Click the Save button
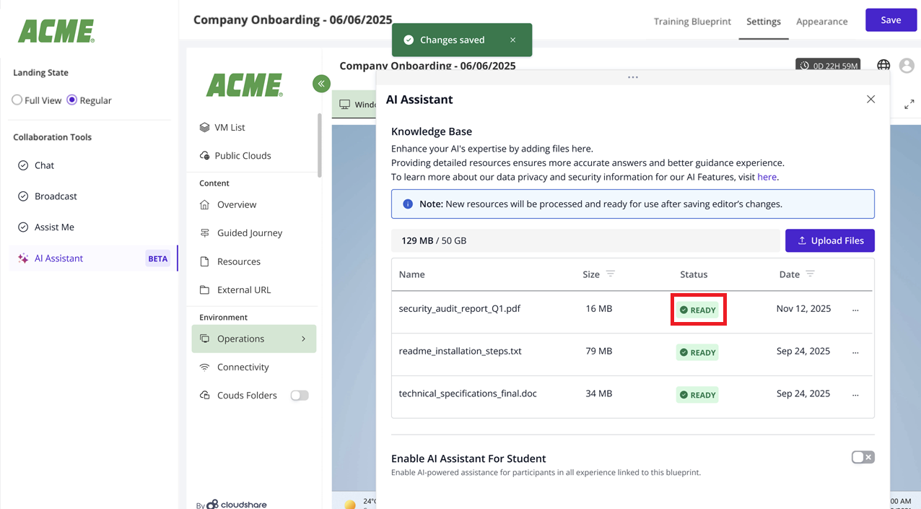921x509 pixels. tap(891, 20)
